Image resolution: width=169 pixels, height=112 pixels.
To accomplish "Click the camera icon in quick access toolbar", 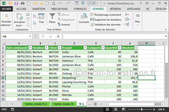I will pos(22,3).
